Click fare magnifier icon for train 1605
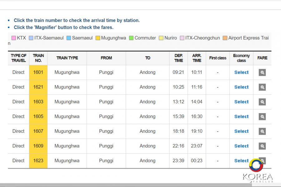The height and width of the screenshot is (187, 281). (262, 117)
